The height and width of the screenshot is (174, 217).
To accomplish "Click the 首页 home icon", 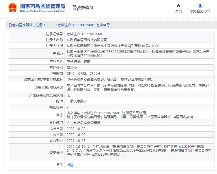I will (x=178, y=6).
